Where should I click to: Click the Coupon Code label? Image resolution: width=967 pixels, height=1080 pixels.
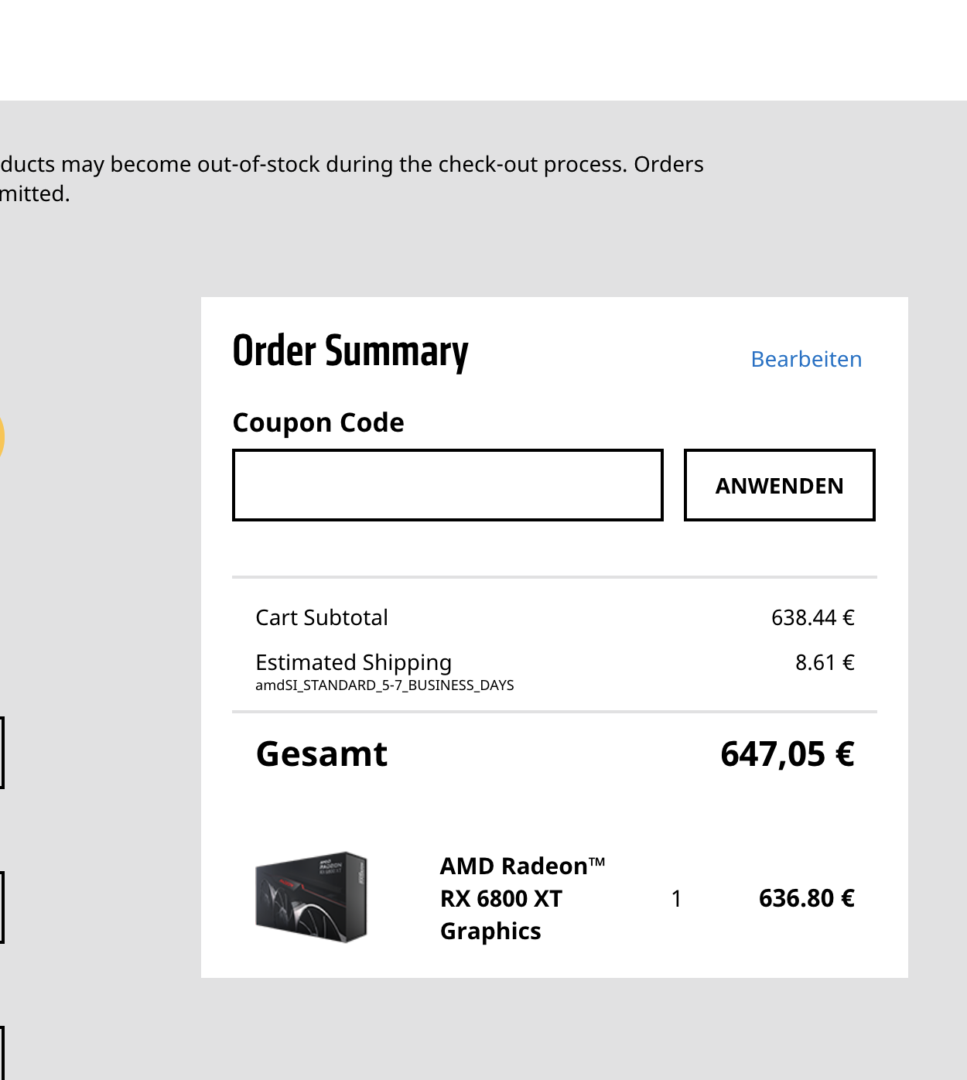(318, 422)
